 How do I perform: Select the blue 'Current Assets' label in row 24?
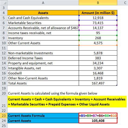43,121
